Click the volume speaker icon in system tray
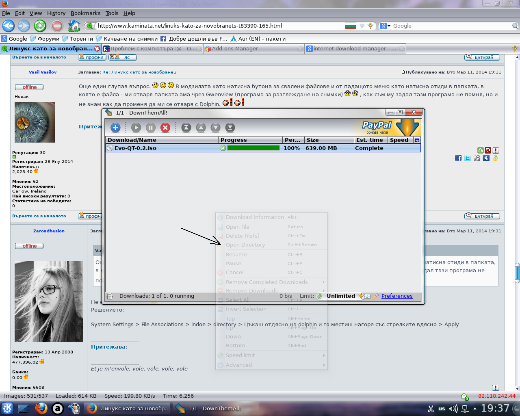The width and height of the screenshot is (520, 416). pyautogui.click(x=453, y=409)
